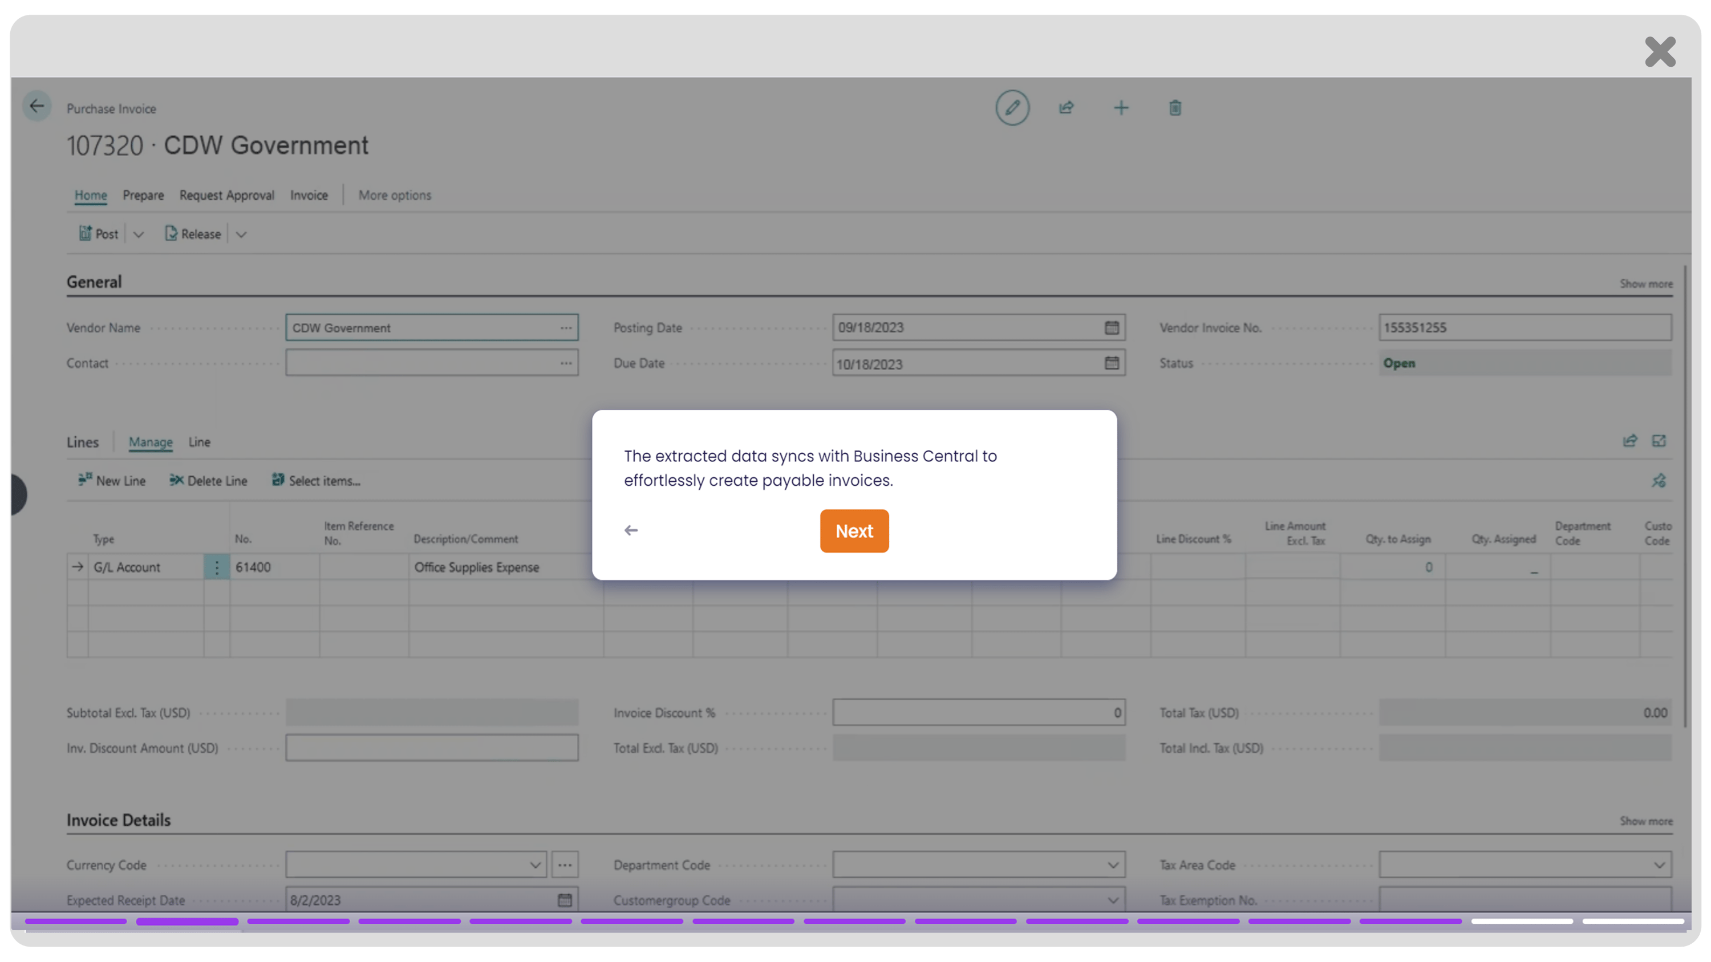Expand the Currency Code dropdown
This screenshot has height=962, width=1711.
[x=536, y=864]
